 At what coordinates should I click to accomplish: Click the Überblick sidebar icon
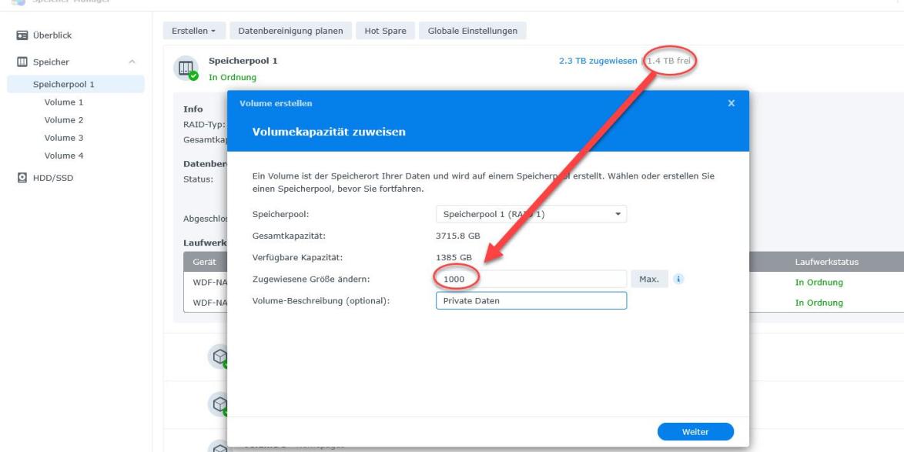(x=22, y=35)
